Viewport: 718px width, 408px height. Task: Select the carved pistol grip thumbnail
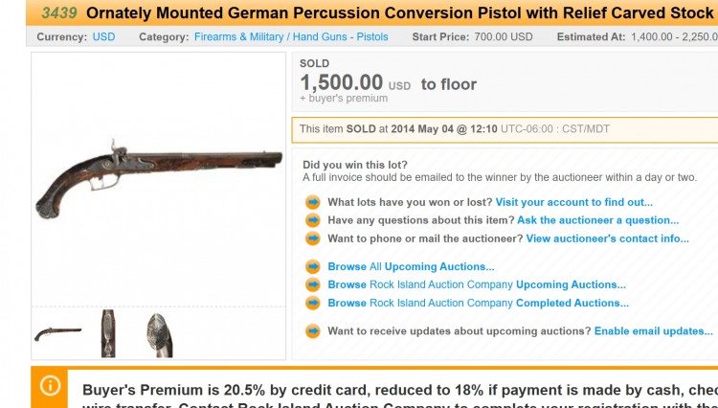pos(159,334)
